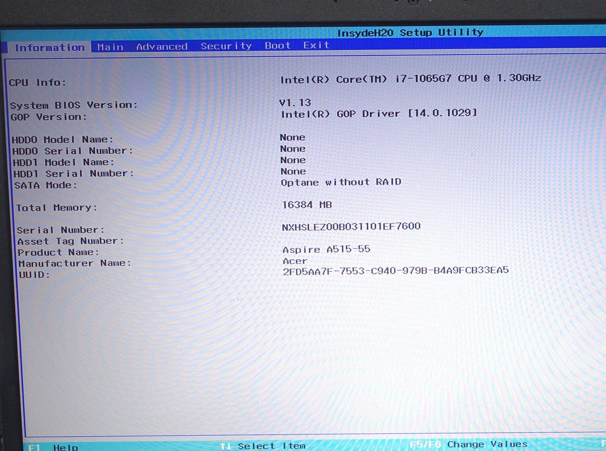Click the Product Name label
The height and width of the screenshot is (451, 606).
[59, 252]
